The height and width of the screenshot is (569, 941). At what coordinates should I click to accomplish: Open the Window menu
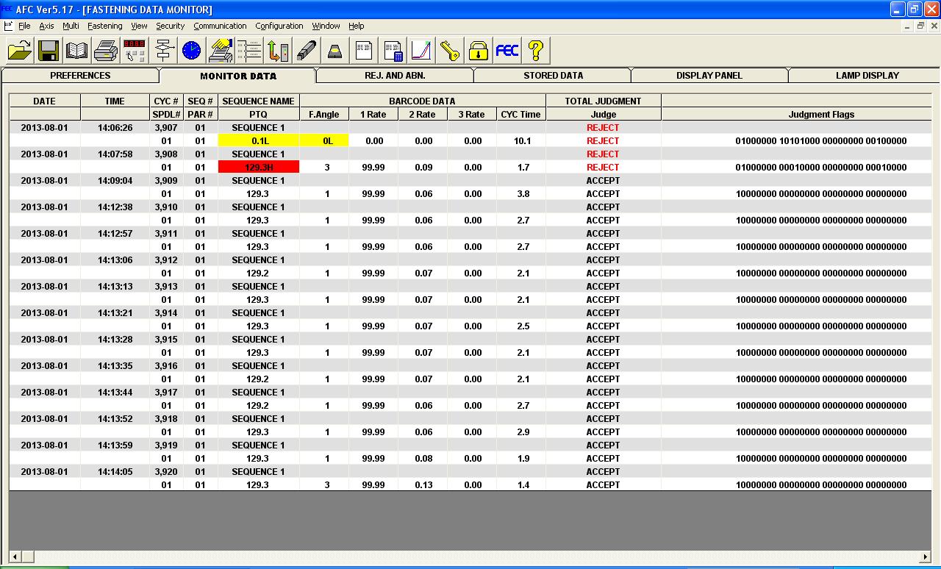coord(326,26)
